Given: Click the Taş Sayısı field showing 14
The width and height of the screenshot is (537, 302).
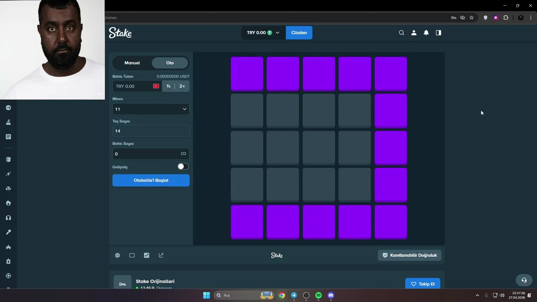Looking at the screenshot, I should (151, 131).
